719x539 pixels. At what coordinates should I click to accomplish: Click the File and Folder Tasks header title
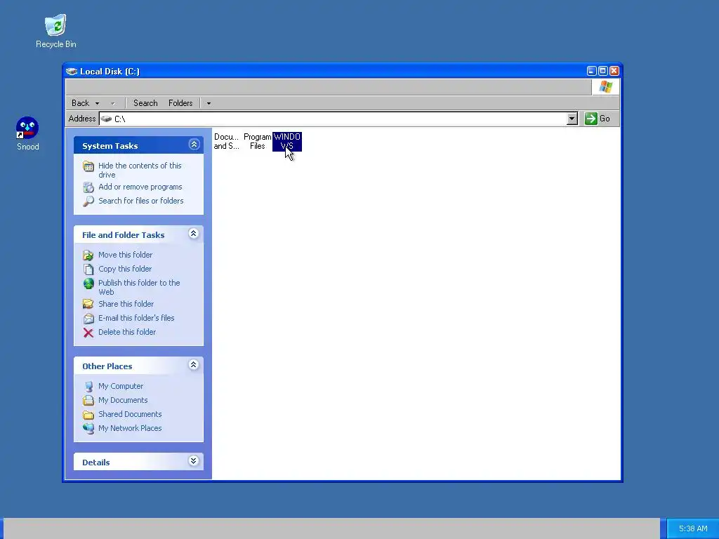(x=124, y=235)
